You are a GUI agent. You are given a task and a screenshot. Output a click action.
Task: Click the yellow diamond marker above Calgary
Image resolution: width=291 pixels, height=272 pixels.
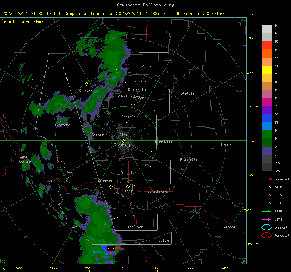tap(128, 186)
